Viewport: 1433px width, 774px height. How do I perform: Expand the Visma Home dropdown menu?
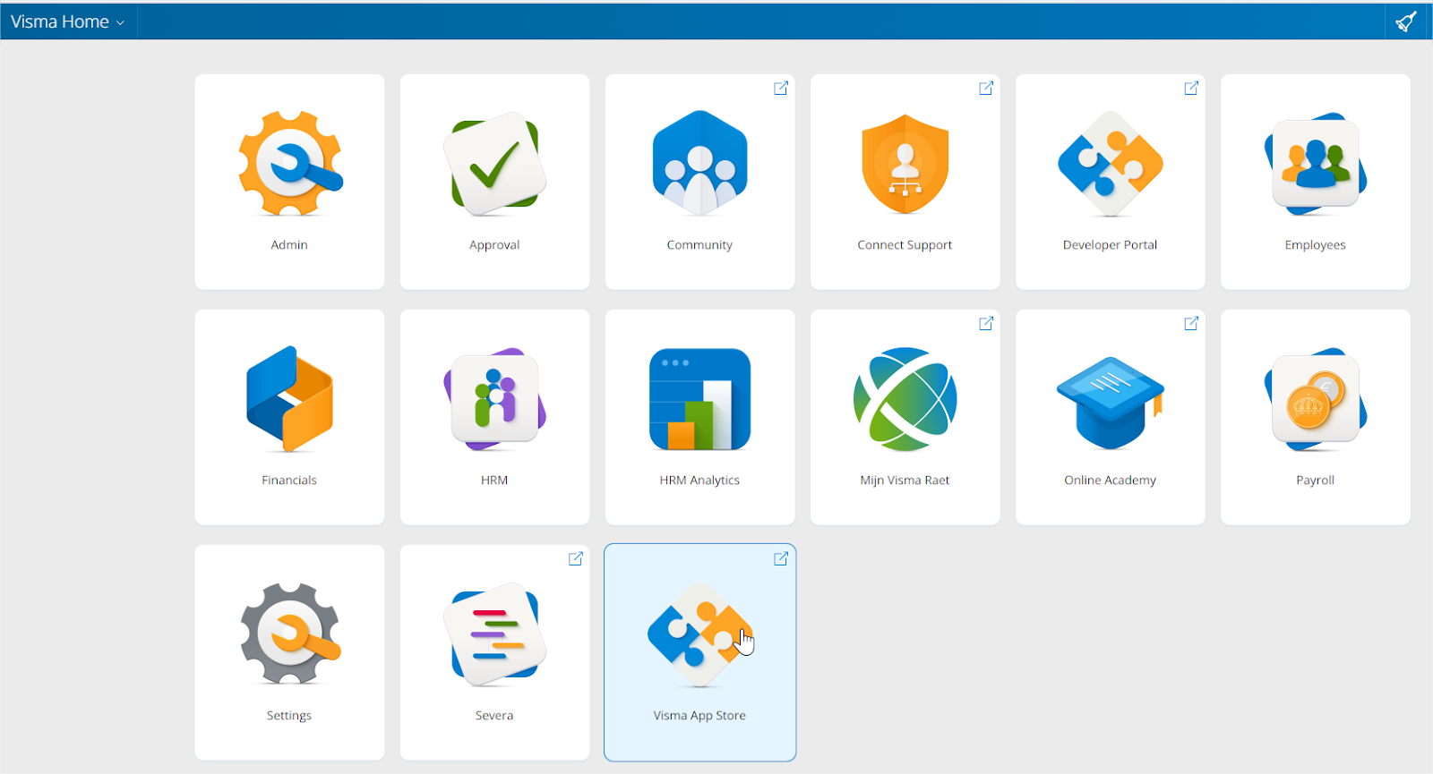68,21
